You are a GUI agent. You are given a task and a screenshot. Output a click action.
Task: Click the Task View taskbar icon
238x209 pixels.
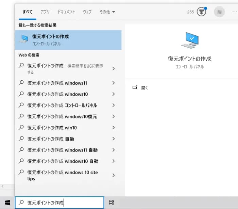112,203
